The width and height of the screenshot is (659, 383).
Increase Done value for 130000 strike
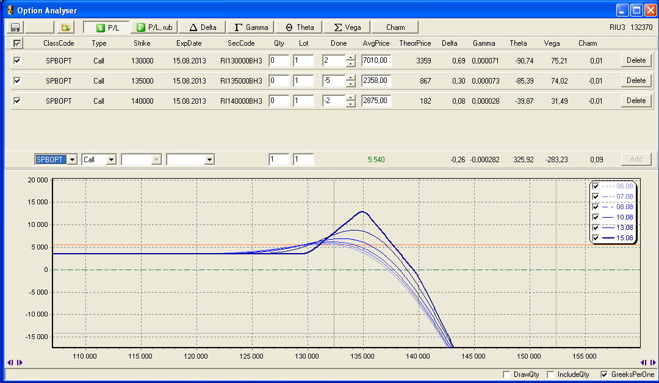[350, 58]
